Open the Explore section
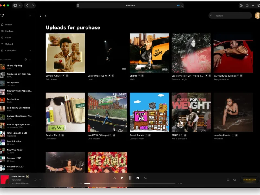This screenshot has height=195, width=260. [9, 31]
